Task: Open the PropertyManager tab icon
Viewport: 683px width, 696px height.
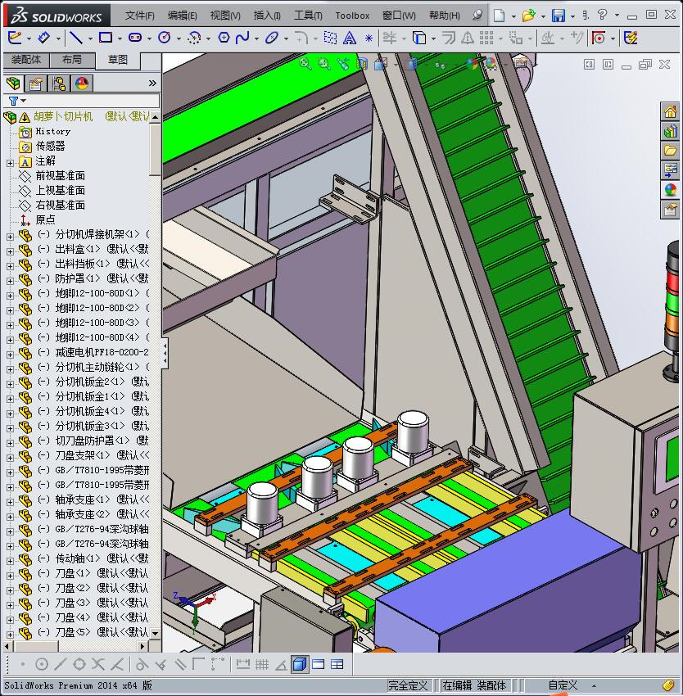Action: [x=36, y=83]
